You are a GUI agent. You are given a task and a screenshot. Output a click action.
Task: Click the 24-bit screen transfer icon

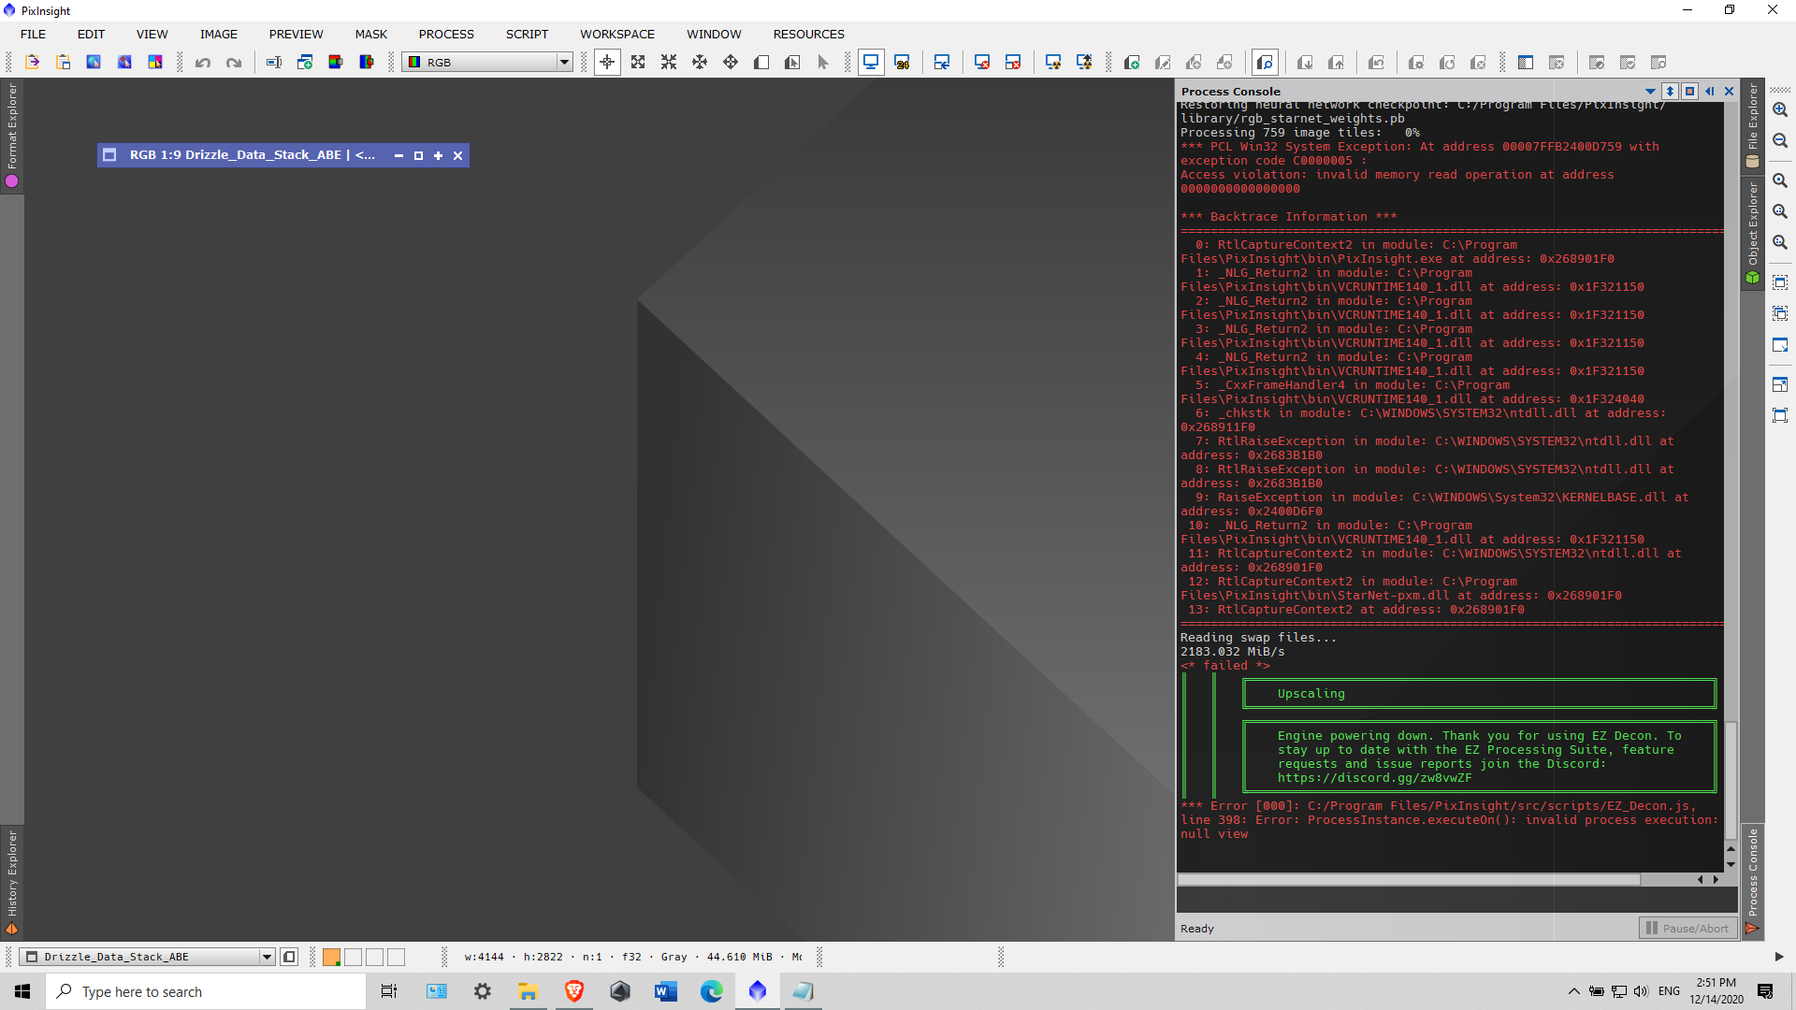pos(902,62)
